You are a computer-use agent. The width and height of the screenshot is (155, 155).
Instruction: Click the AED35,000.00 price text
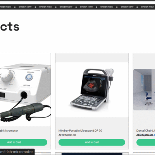(67, 135)
